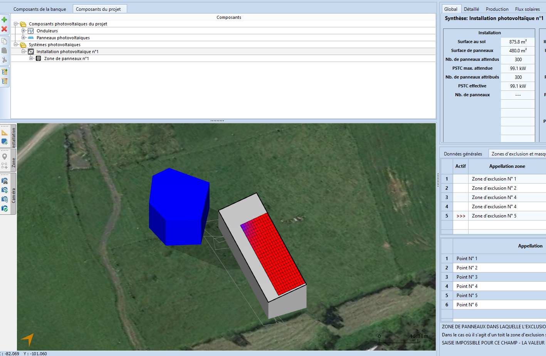This screenshot has height=356, width=546.
Task: Expand the Zone de panneaux n°1 node
Action: coord(31,58)
